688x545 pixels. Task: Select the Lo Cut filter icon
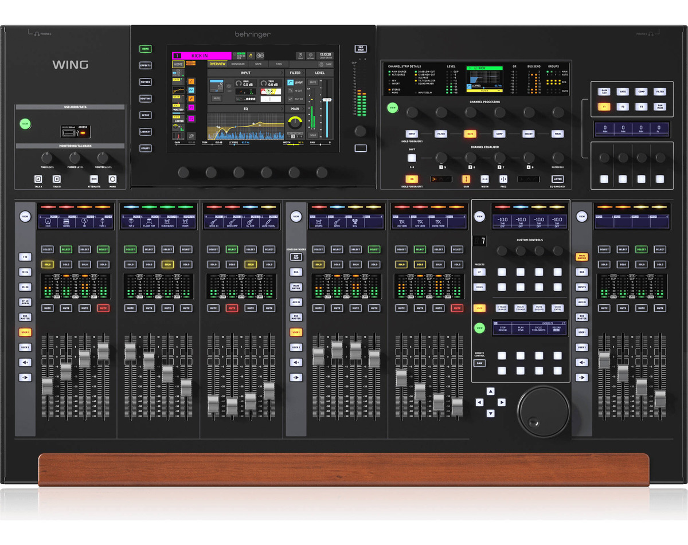coord(291,83)
